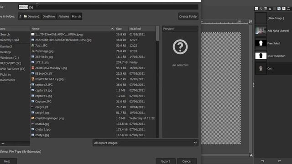Select the March path segment
The image size is (292, 164).
(x=77, y=16)
